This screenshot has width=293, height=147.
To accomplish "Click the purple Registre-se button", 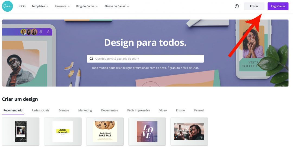I will coord(278,6).
